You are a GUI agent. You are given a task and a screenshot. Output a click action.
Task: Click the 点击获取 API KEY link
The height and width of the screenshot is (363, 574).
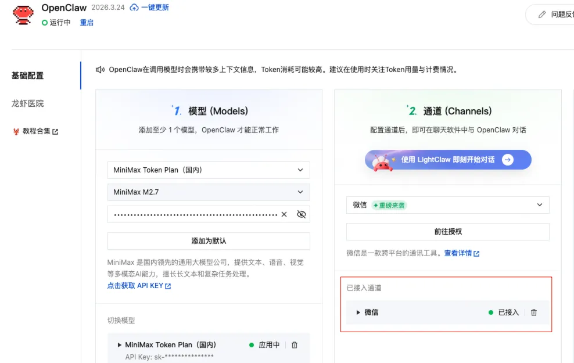(135, 286)
